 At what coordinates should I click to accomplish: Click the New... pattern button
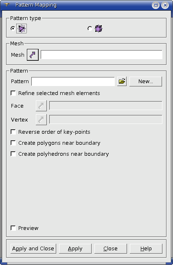146,82
